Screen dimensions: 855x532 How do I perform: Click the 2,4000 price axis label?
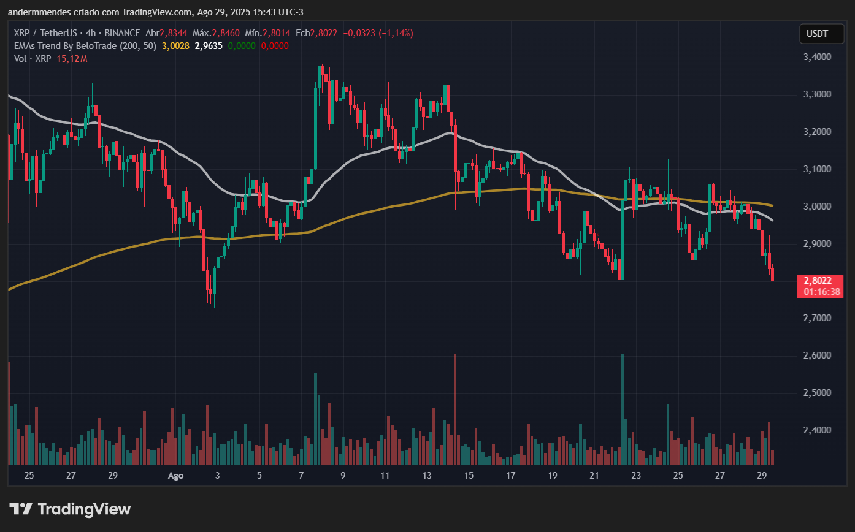[x=817, y=430]
